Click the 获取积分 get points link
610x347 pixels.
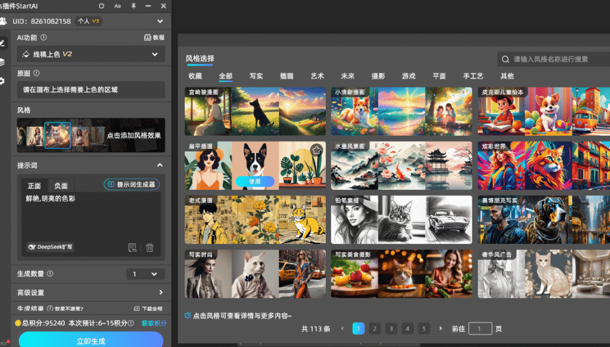coord(154,323)
